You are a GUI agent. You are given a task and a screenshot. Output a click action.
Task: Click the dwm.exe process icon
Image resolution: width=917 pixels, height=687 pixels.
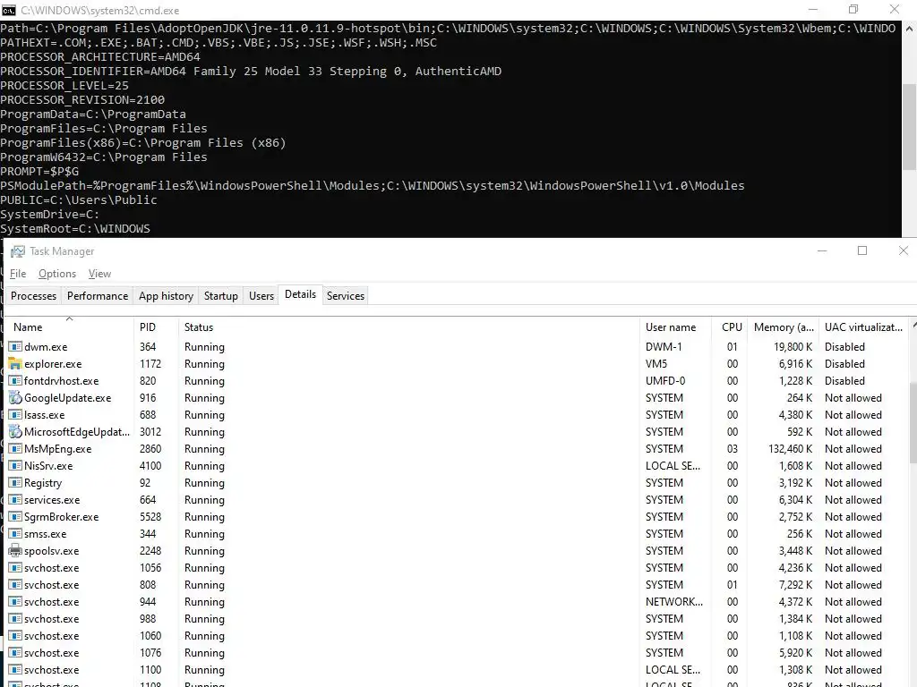tap(15, 346)
